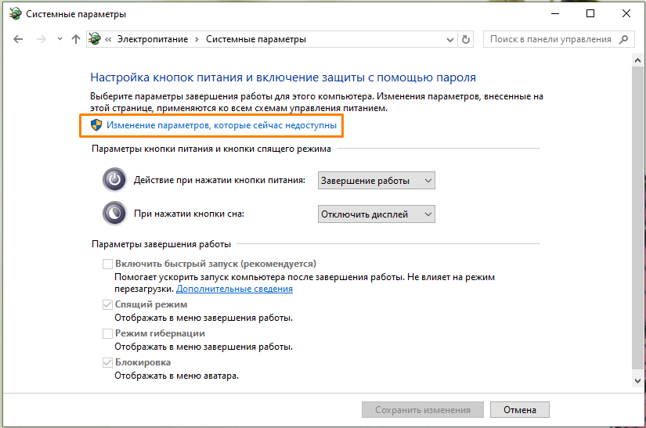This screenshot has width=646, height=428.
Task: Click the power button icon
Action: [x=114, y=180]
